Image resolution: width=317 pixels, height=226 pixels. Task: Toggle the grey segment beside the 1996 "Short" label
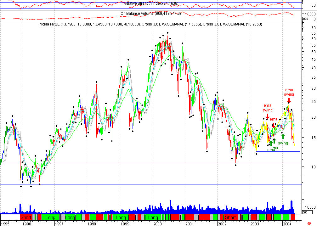[33, 217]
